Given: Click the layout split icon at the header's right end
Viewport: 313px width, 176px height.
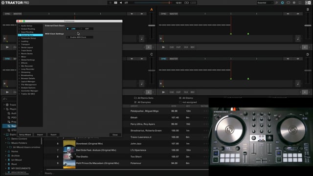Looking at the screenshot, I should pyautogui.click(x=308, y=3).
